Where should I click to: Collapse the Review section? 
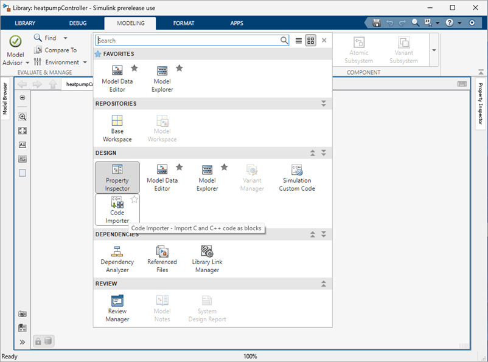tap(324, 284)
